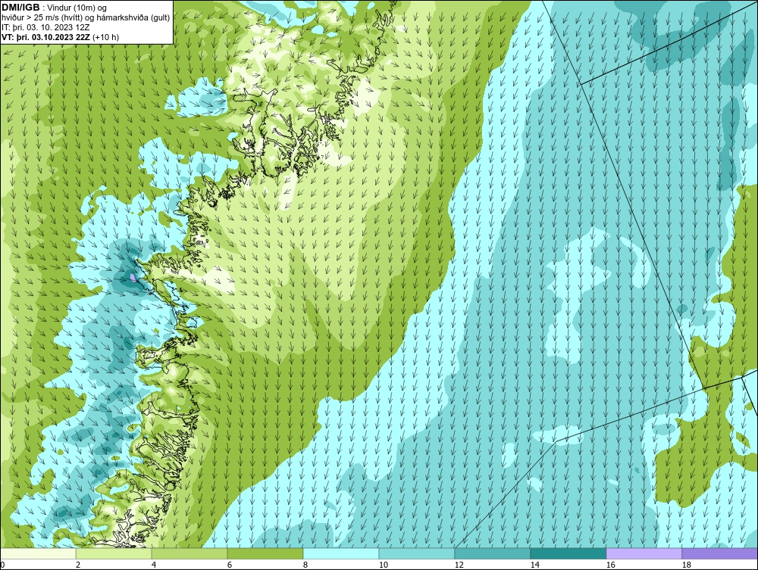Click the scale label '10'
758x570 pixels.
pos(384,565)
